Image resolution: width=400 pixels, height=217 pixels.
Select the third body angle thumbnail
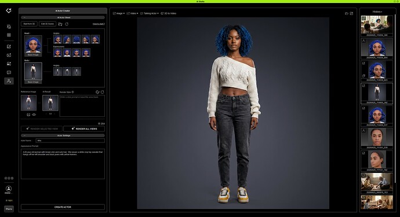click(x=77, y=72)
